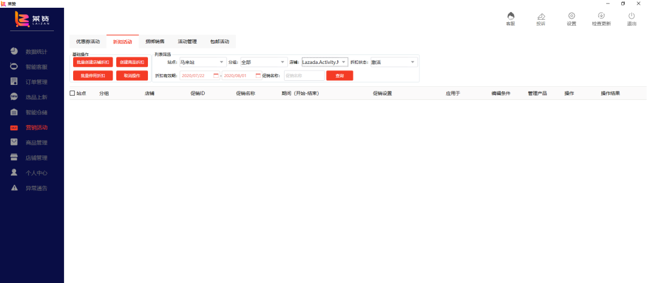
Task: Click the 店铺 column header
Action: tap(149, 93)
